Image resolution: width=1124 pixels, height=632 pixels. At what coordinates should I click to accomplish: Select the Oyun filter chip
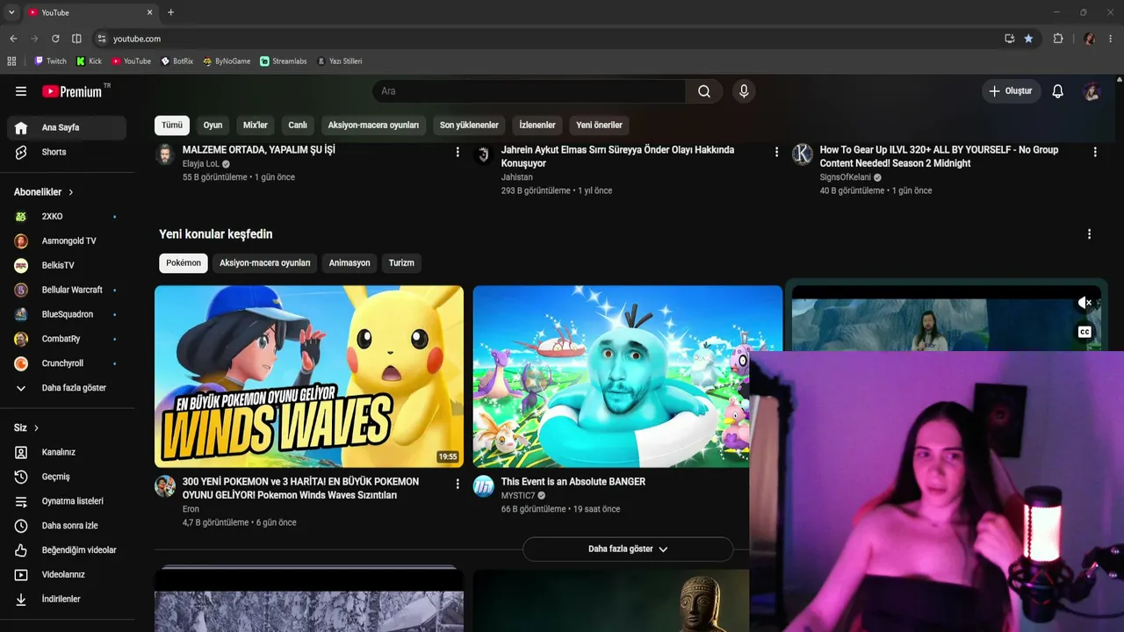point(213,126)
